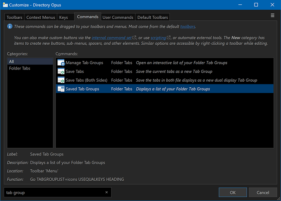Screen dimensions: 281x201
Task: Go to the Keys tab
Action: click(64, 17)
